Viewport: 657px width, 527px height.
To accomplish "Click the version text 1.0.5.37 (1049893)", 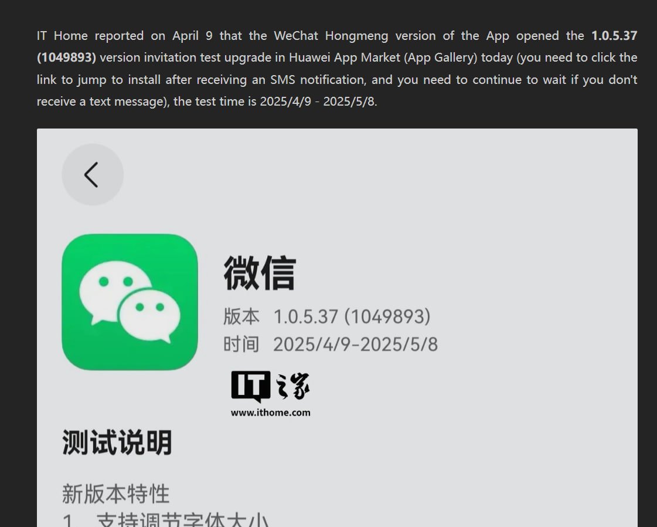I will (352, 316).
